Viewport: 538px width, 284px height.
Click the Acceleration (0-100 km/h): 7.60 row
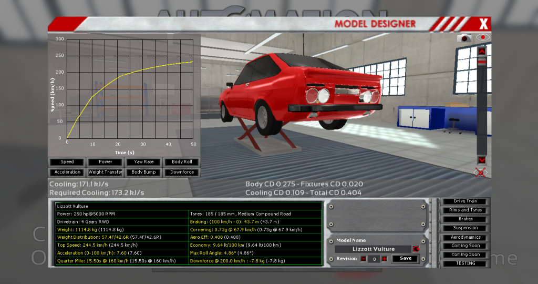point(122,253)
